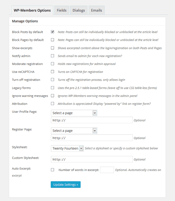Go to the Emails tab

click(x=96, y=10)
